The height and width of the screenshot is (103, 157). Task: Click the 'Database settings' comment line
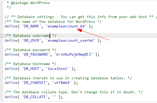80,17
